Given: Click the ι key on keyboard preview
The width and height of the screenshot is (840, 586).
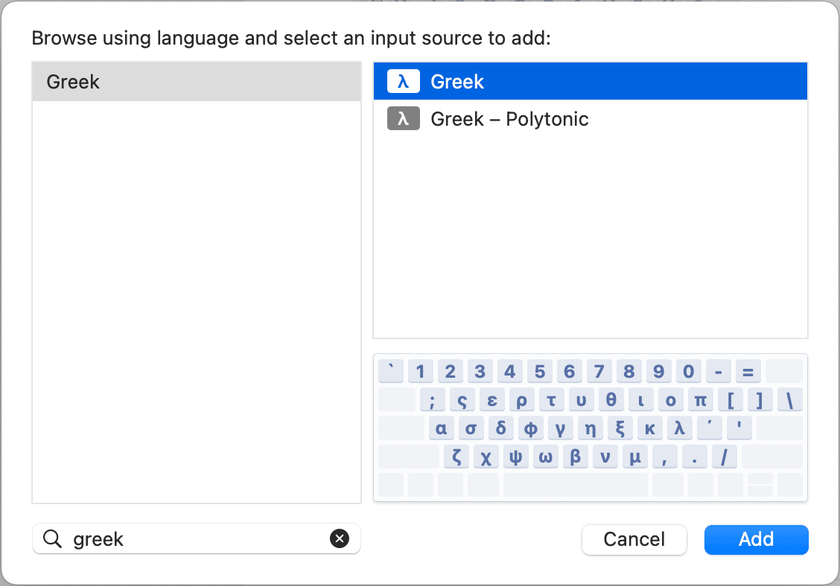Looking at the screenshot, I should 641,400.
